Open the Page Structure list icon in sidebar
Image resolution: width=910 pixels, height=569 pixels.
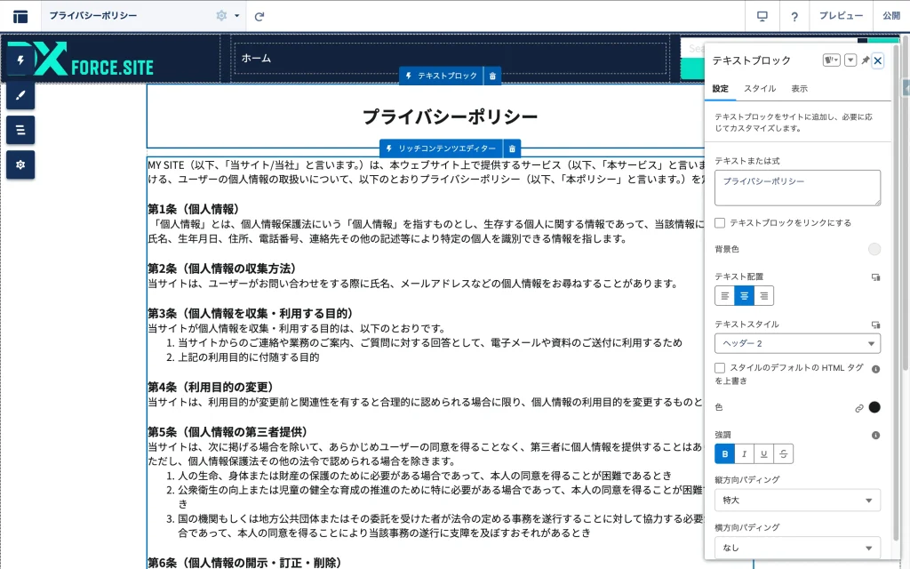click(20, 130)
